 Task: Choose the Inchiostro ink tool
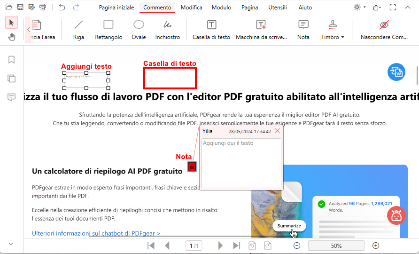[x=168, y=30]
